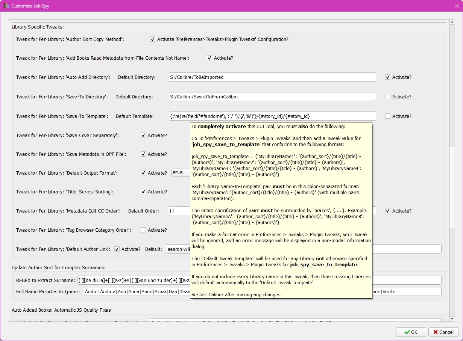Click the OK button

(411, 332)
